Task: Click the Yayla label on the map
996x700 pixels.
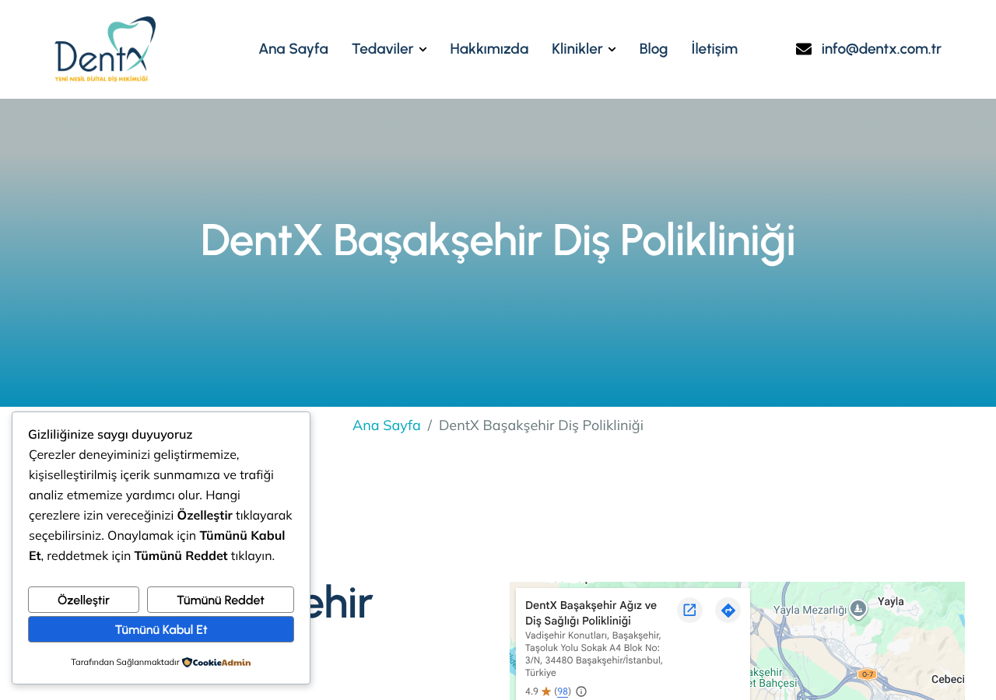Action: coord(891,601)
